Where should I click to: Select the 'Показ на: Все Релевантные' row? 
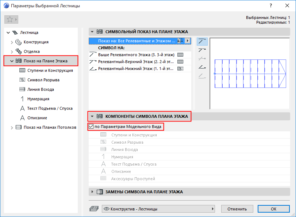(140, 41)
